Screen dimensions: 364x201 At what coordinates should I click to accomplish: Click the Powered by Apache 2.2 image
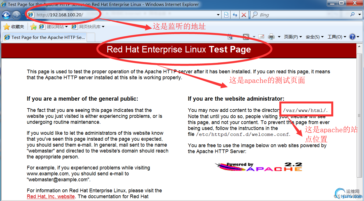pos(259,167)
